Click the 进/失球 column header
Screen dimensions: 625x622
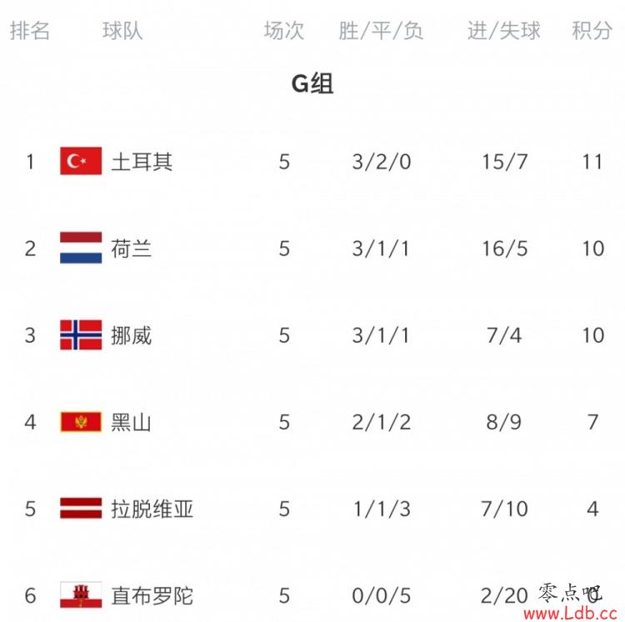pos(504,31)
